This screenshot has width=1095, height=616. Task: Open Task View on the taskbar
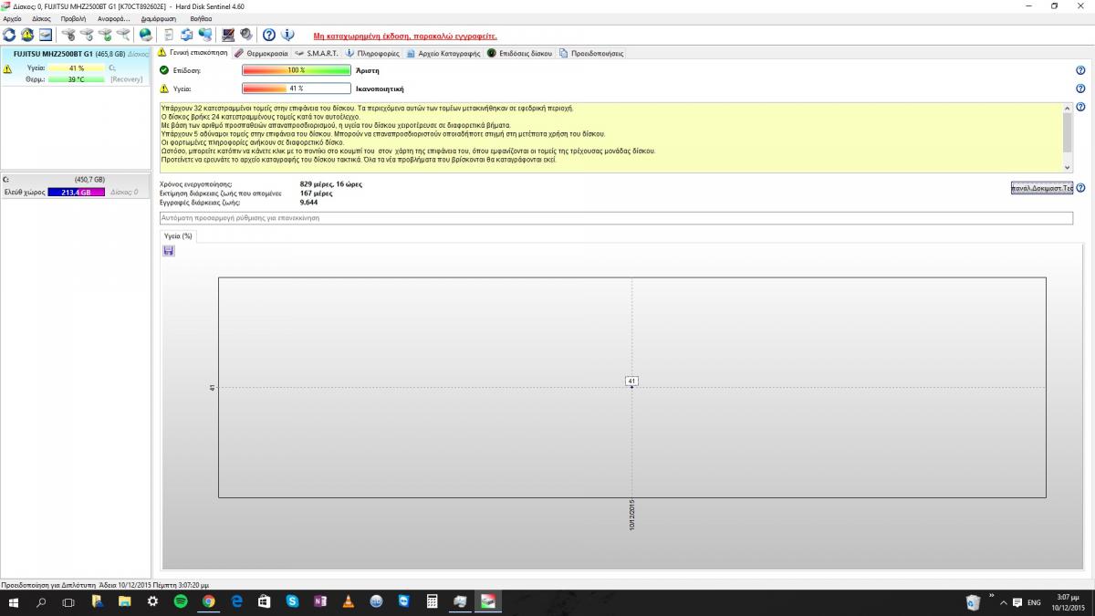(x=68, y=602)
